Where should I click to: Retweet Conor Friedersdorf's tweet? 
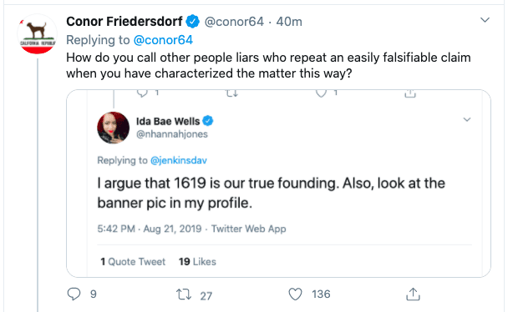click(184, 294)
